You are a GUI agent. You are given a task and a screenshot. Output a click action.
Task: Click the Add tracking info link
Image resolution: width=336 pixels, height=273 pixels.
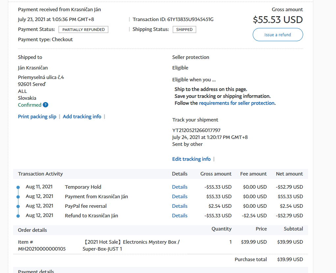click(x=82, y=117)
